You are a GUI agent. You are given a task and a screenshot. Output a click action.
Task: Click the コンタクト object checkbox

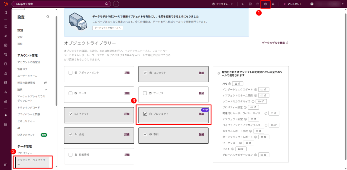click(145, 73)
